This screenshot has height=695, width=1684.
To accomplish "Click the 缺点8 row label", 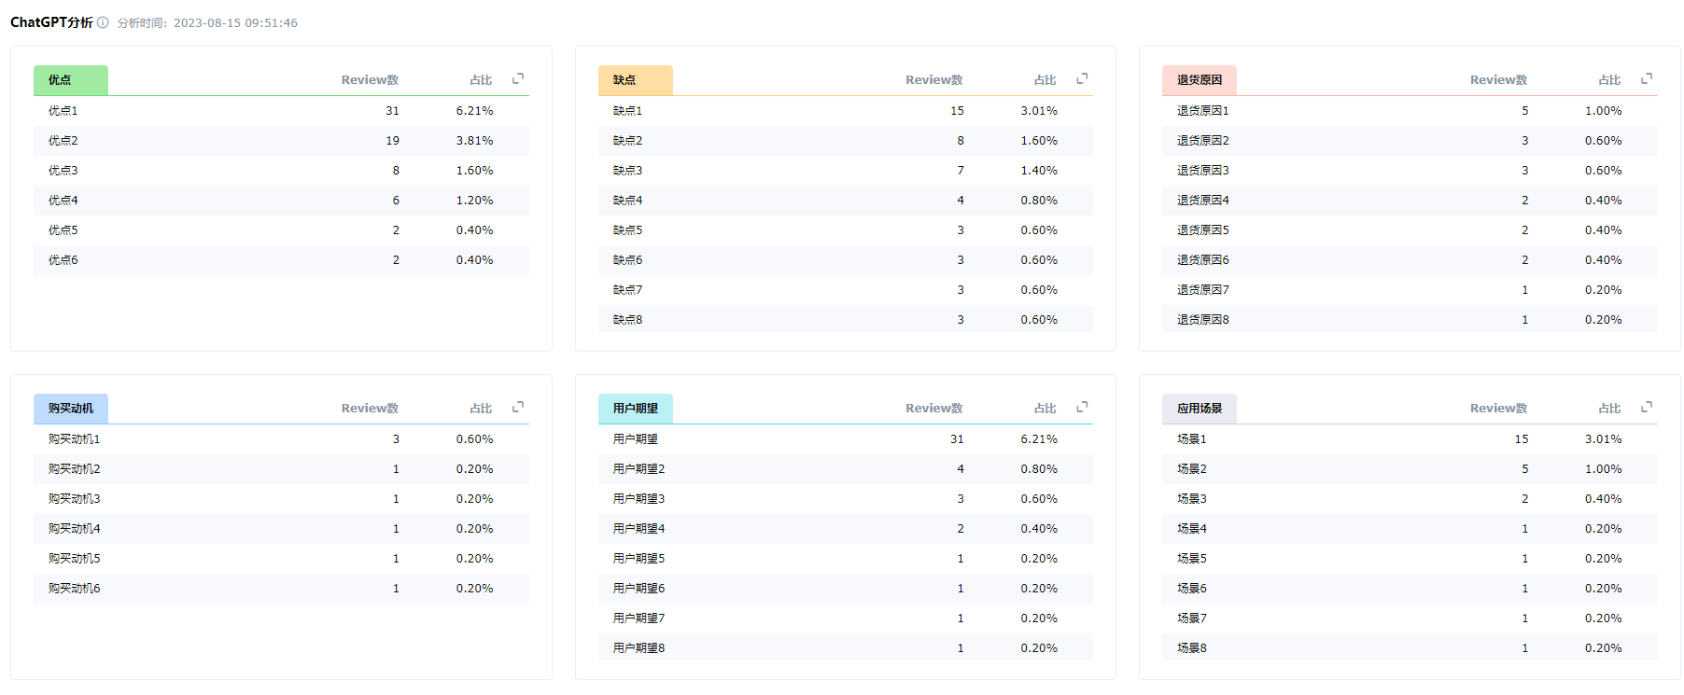I will tap(627, 320).
